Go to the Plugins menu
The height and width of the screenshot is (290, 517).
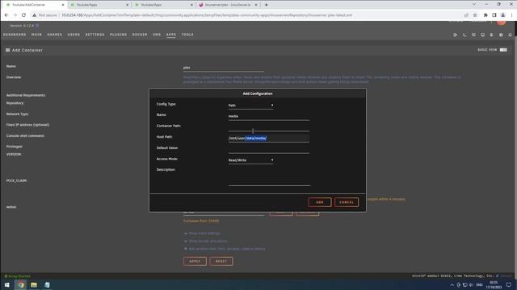click(x=119, y=35)
